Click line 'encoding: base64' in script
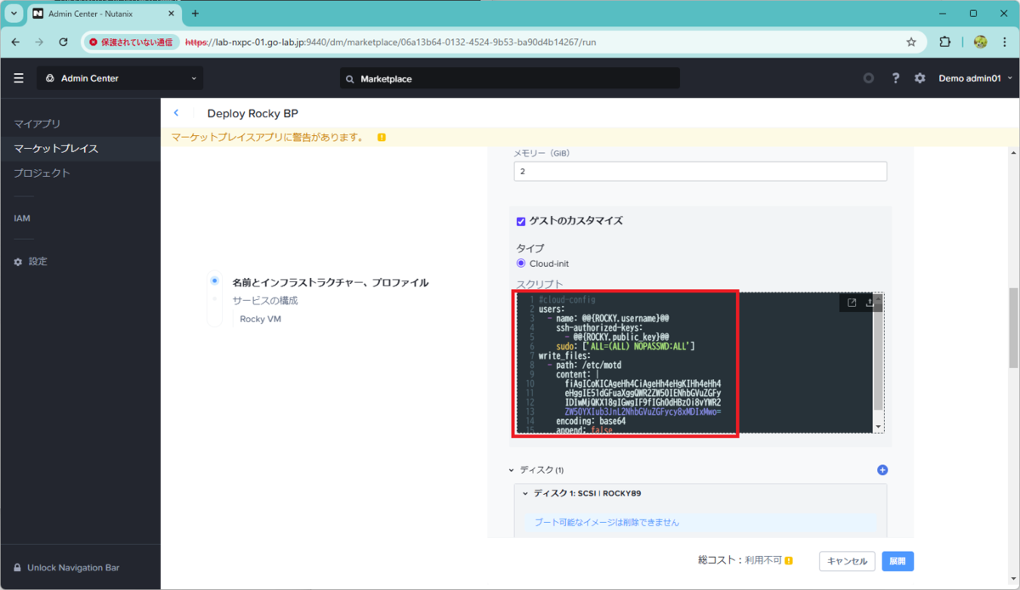Screen dimensions: 1020x590 click(591, 421)
